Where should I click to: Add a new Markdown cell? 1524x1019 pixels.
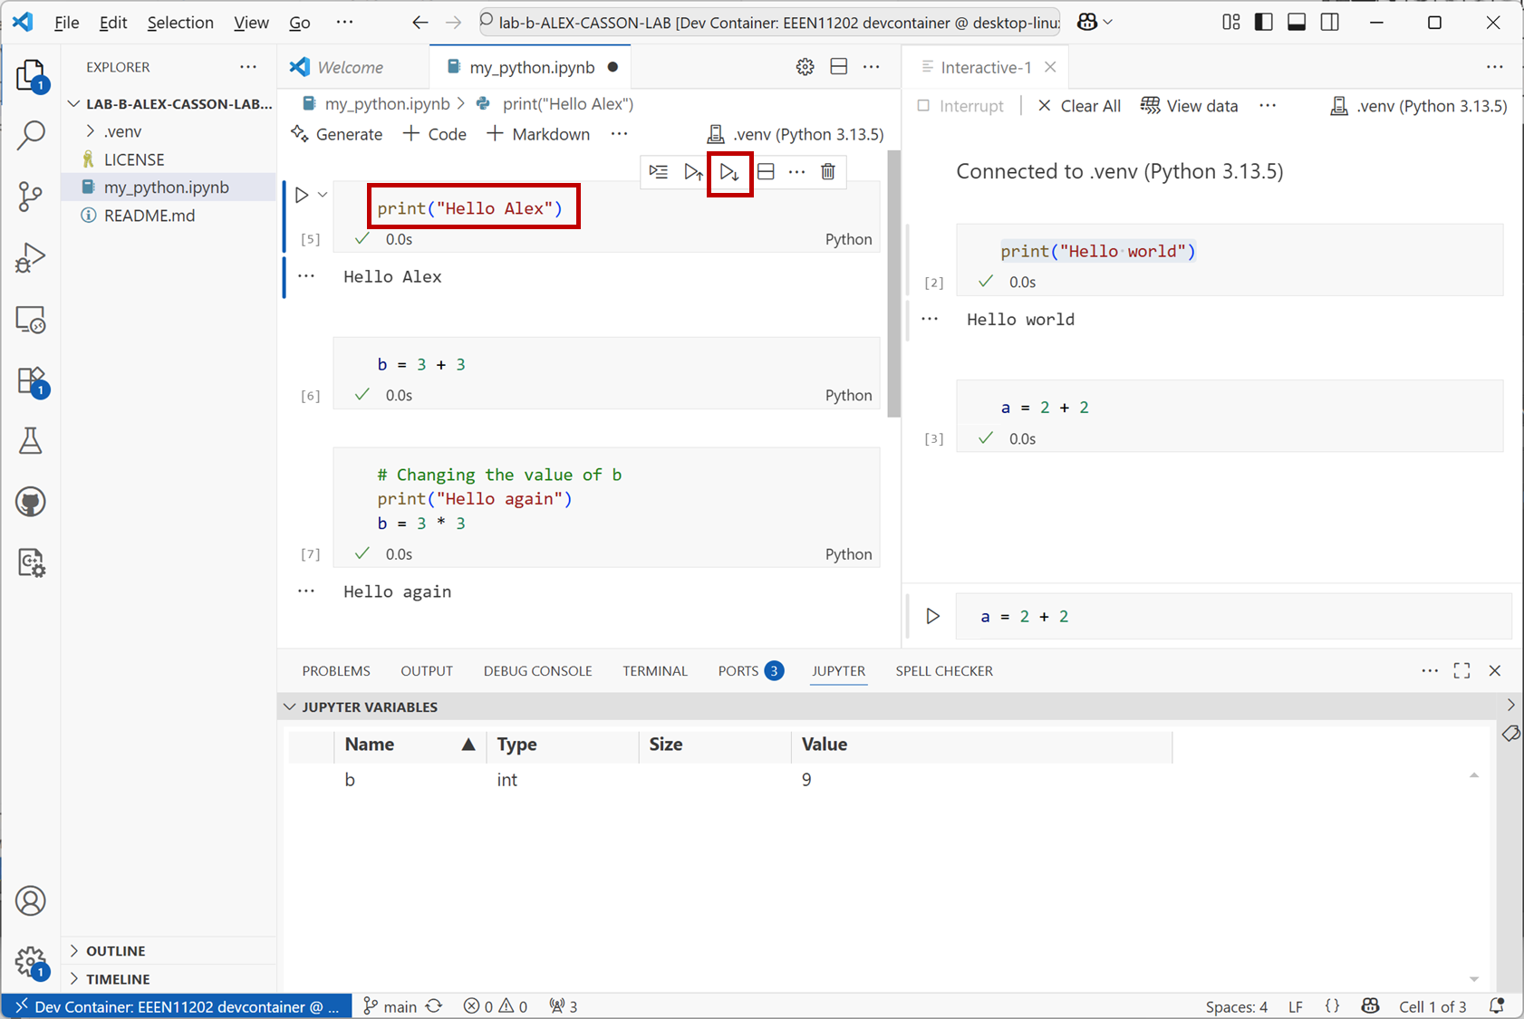[x=538, y=134]
